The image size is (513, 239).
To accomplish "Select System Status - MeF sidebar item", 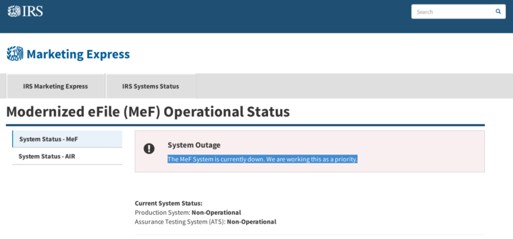I will pos(67,139).
